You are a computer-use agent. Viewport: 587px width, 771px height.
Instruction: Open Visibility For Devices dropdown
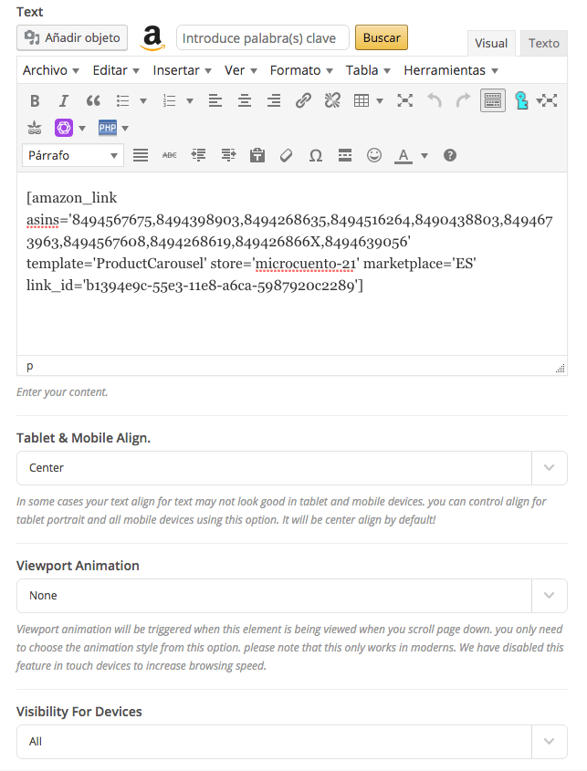(x=292, y=742)
